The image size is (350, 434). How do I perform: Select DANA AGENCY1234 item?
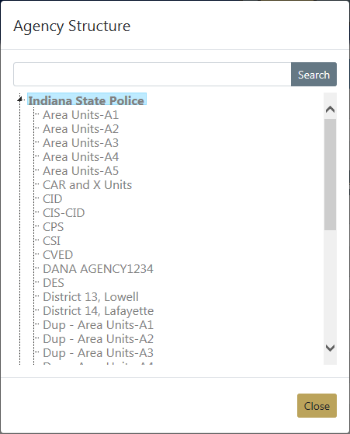click(98, 269)
